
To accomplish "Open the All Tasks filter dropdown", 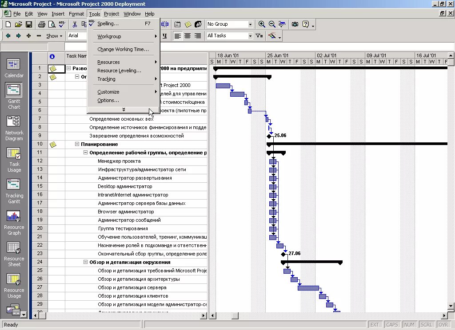I will (x=250, y=36).
